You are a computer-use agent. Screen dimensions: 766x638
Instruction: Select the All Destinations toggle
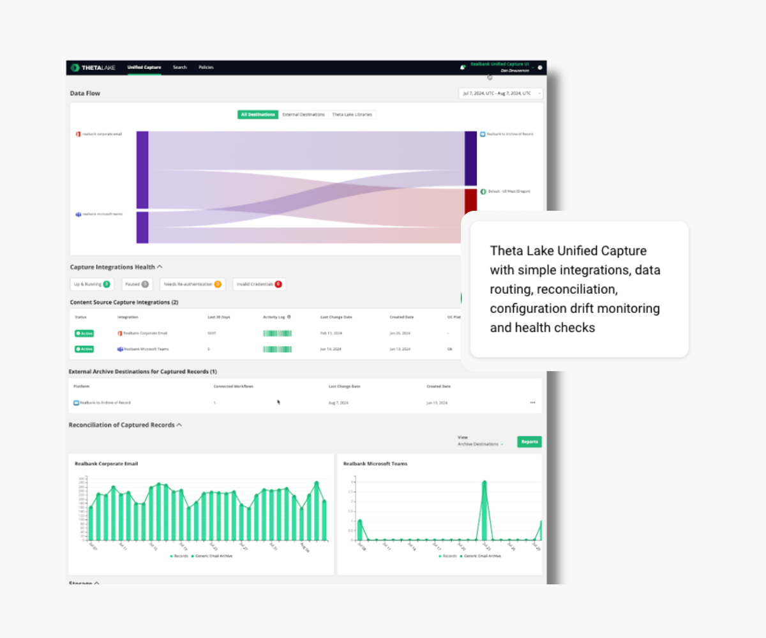pos(258,114)
